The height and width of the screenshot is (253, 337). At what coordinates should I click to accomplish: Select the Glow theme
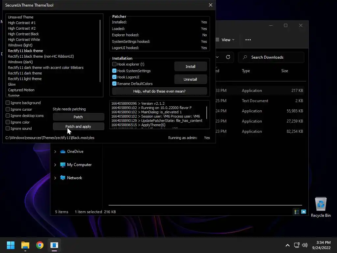(x=12, y=84)
